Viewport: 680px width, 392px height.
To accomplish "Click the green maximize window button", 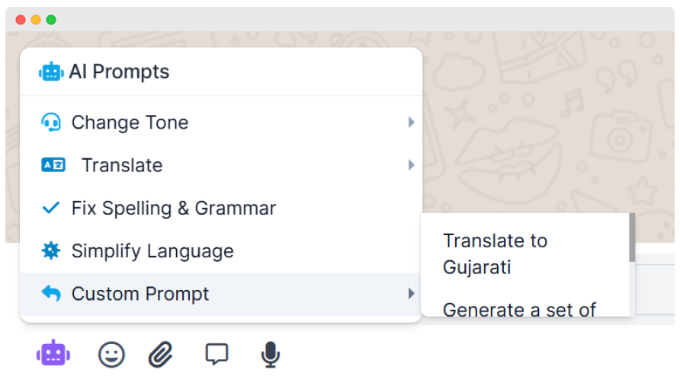I will click(51, 20).
